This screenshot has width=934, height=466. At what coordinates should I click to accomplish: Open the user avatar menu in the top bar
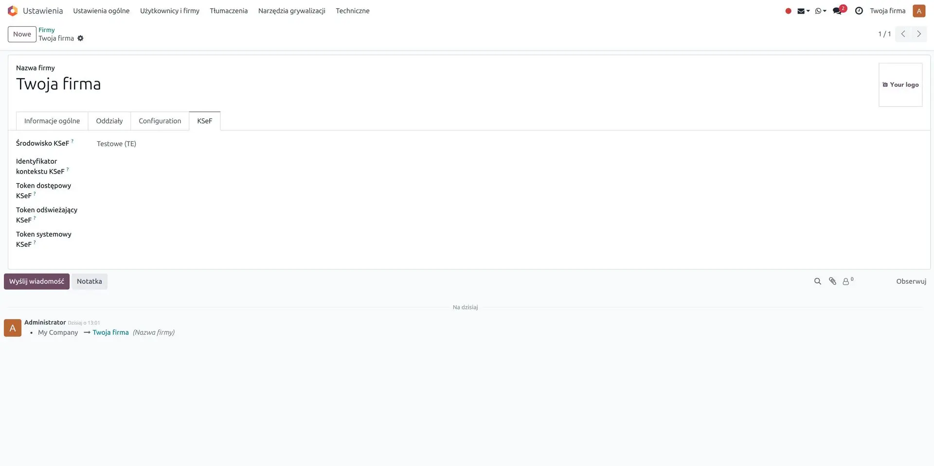tap(919, 11)
